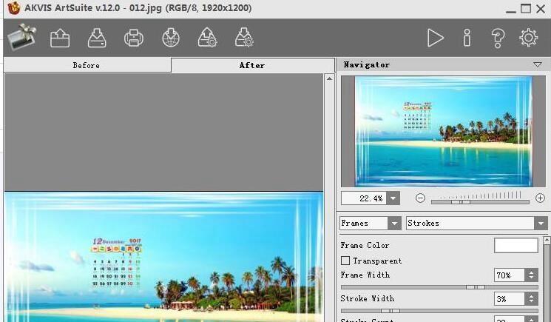
Task: Open the zoom percentage dropdown arrow
Action: (x=393, y=198)
